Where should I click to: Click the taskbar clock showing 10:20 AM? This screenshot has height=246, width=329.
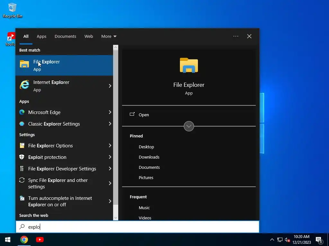[301, 240]
